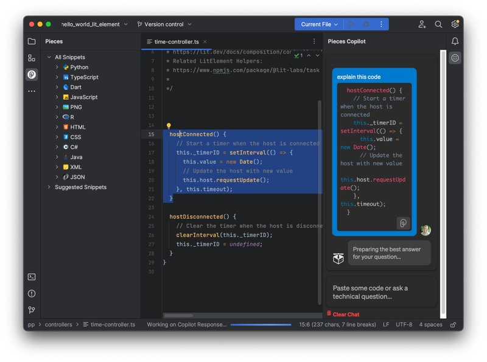The image size is (487, 362).
Task: Start a Code With Me session
Action: point(421,24)
